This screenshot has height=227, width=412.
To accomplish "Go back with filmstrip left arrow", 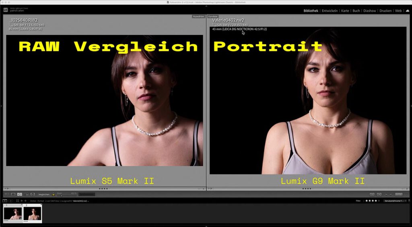I will pyautogui.click(x=22, y=201).
